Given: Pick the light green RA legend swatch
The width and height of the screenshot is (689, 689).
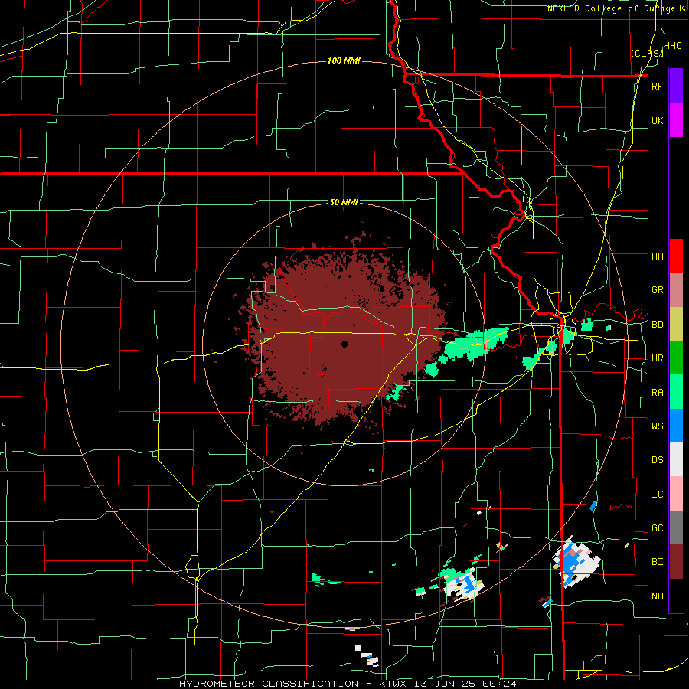Looking at the screenshot, I should pyautogui.click(x=676, y=392).
